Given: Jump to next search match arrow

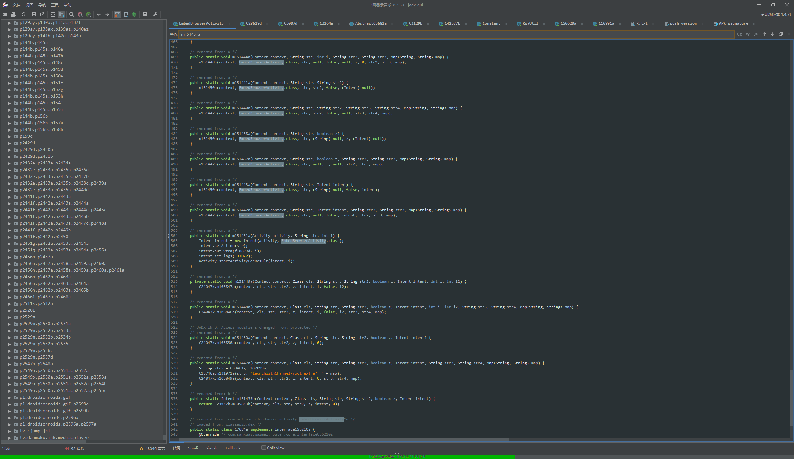Looking at the screenshot, I should [773, 34].
